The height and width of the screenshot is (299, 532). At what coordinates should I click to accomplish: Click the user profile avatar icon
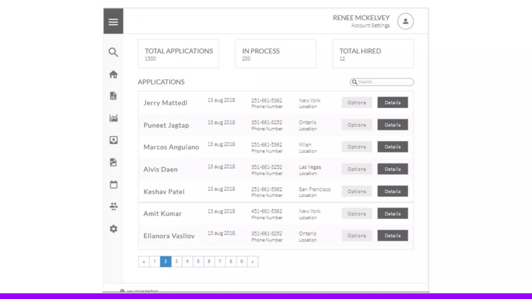[x=405, y=21]
